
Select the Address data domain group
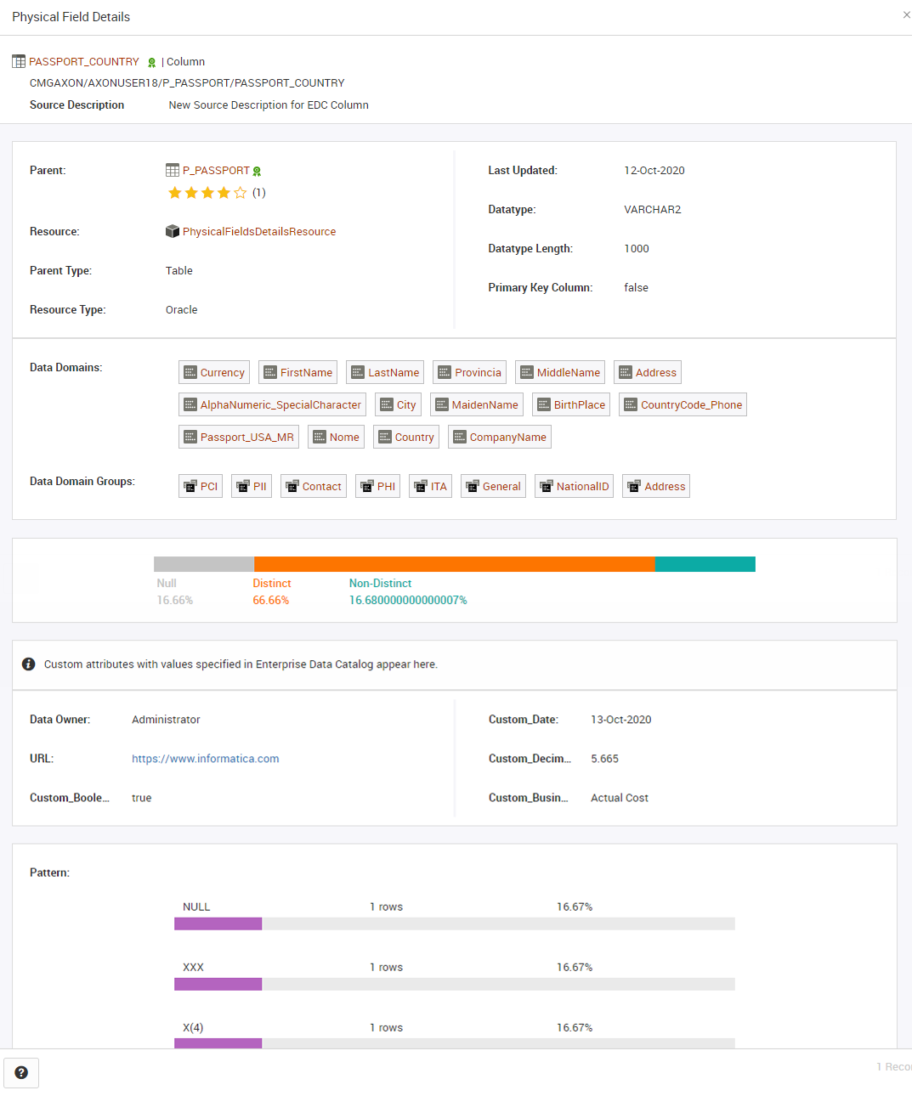tap(656, 486)
